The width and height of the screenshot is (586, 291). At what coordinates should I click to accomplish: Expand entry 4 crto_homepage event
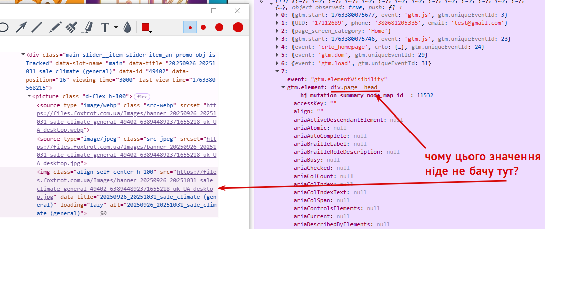[x=277, y=47]
